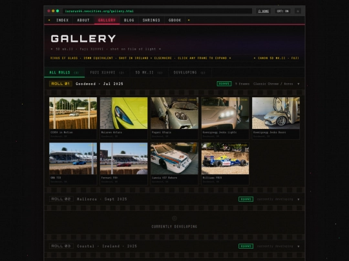The image size is (349, 261).
Task: Click the spinner icon above CURRENTLY DEVELOPING
Action: [x=174, y=218]
